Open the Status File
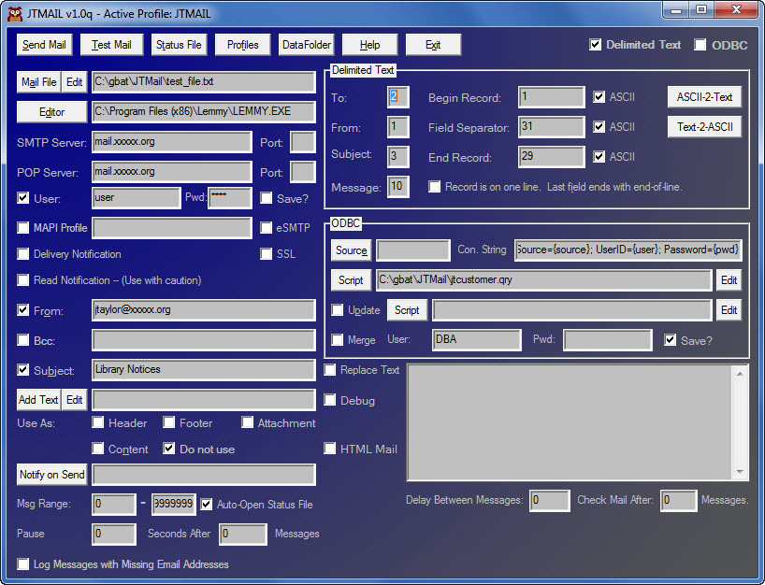 click(179, 45)
